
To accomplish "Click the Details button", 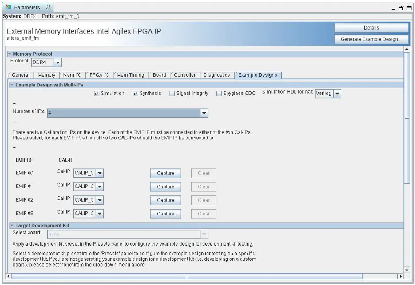I will [371, 27].
